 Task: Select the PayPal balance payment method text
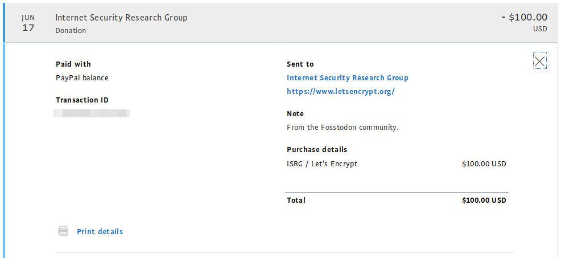click(82, 77)
